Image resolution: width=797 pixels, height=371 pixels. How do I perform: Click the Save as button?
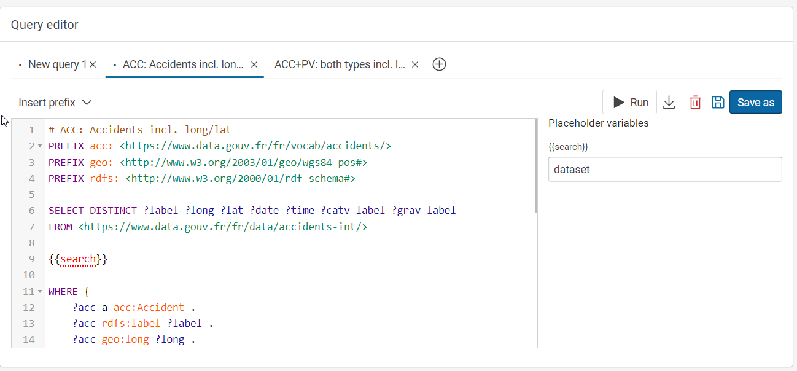point(755,103)
